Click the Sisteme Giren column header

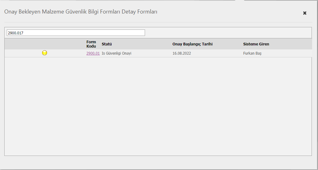[x=256, y=44]
